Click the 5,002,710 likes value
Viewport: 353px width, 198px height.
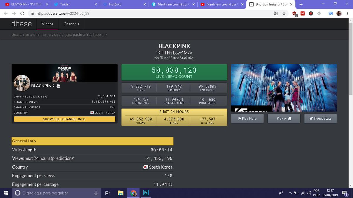point(141,87)
